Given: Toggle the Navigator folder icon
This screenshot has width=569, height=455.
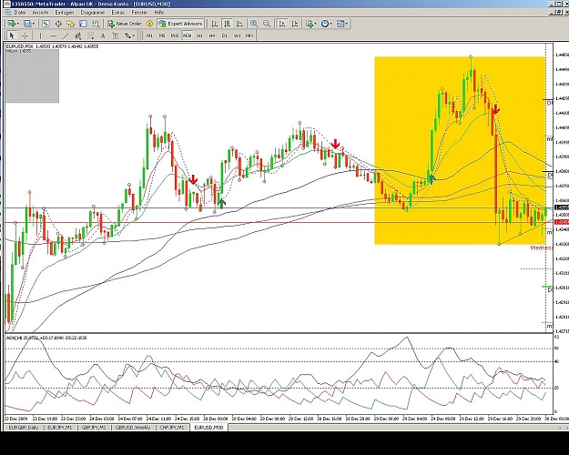Looking at the screenshot, I should 70,24.
